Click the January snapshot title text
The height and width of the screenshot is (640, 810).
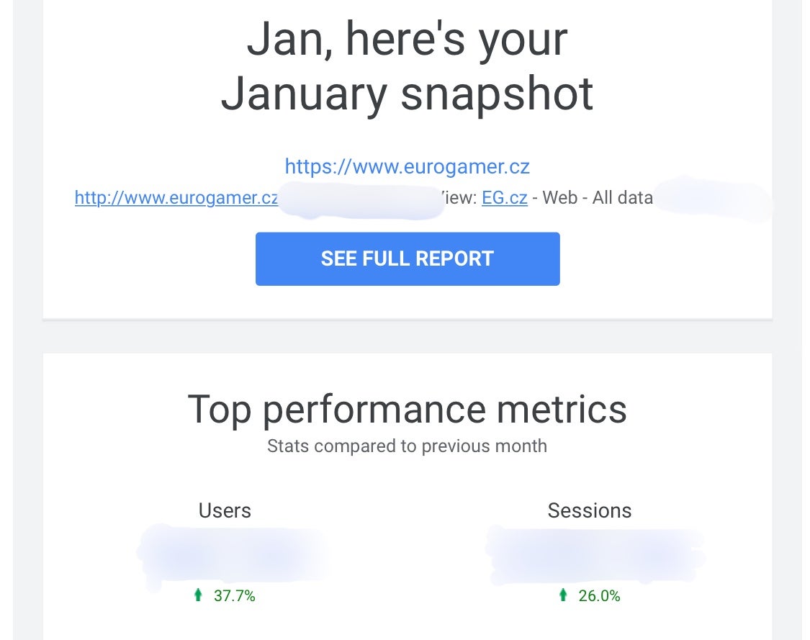point(407,94)
